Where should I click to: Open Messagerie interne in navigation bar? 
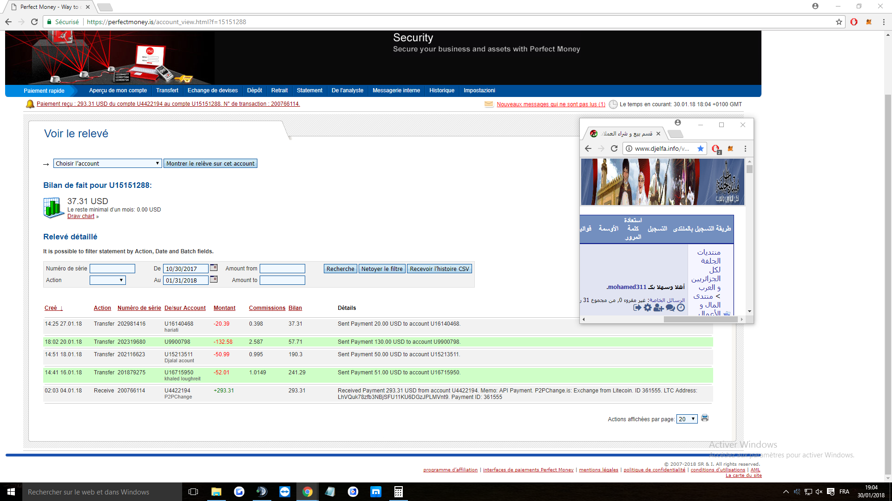[x=396, y=90]
